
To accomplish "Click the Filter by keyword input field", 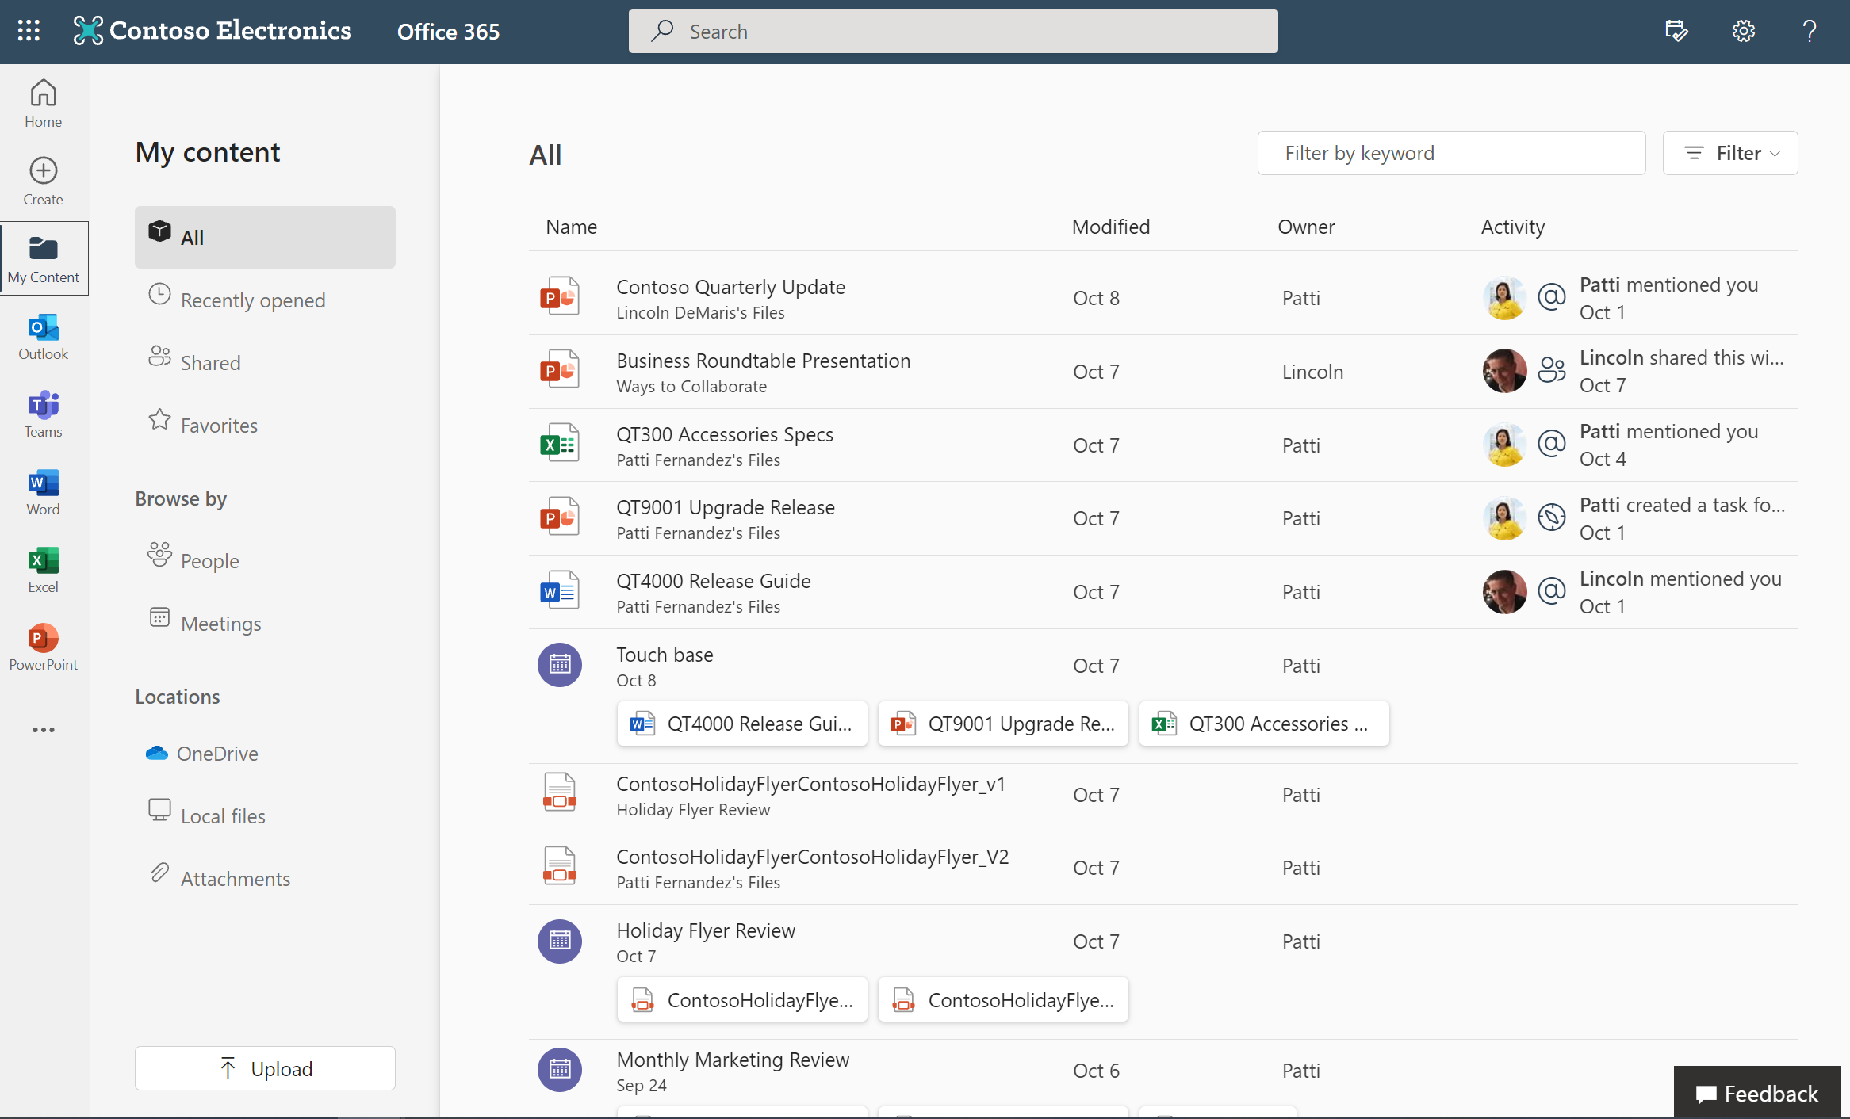I will 1451,152.
